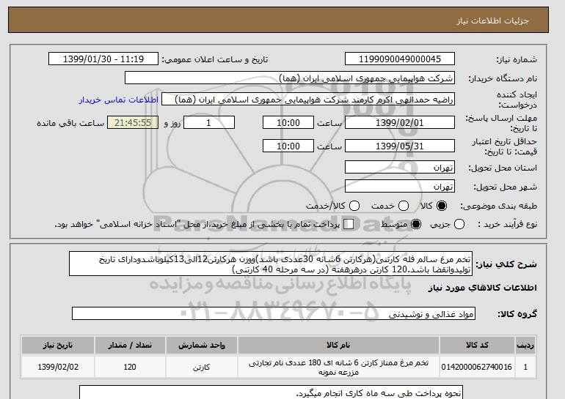Select the کالا radio button
This screenshot has height=399, width=565.
(442, 206)
